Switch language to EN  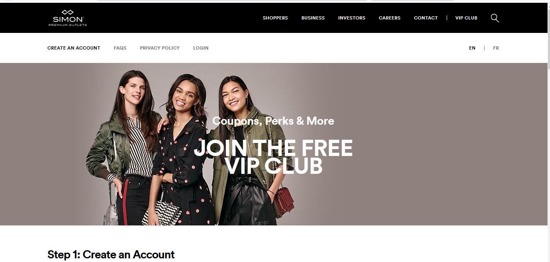tap(472, 48)
